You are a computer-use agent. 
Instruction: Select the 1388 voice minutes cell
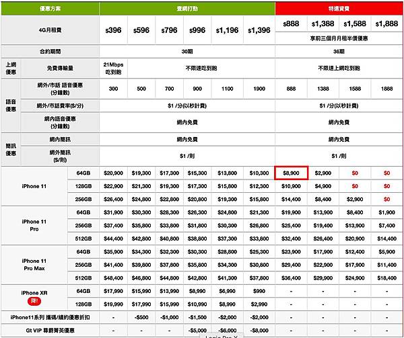[x=323, y=89]
